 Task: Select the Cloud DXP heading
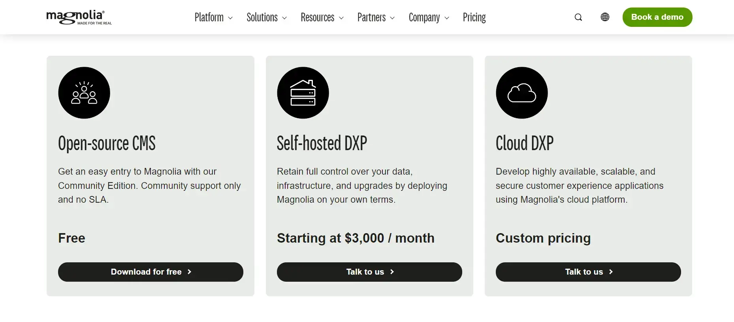[x=525, y=143]
